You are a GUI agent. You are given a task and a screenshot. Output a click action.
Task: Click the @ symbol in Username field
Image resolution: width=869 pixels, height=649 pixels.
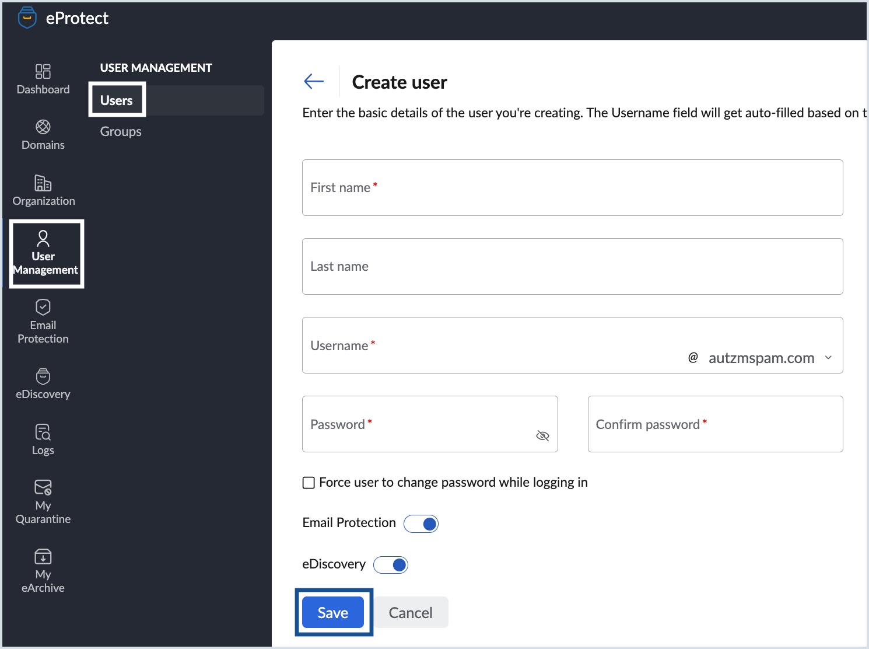click(x=693, y=358)
